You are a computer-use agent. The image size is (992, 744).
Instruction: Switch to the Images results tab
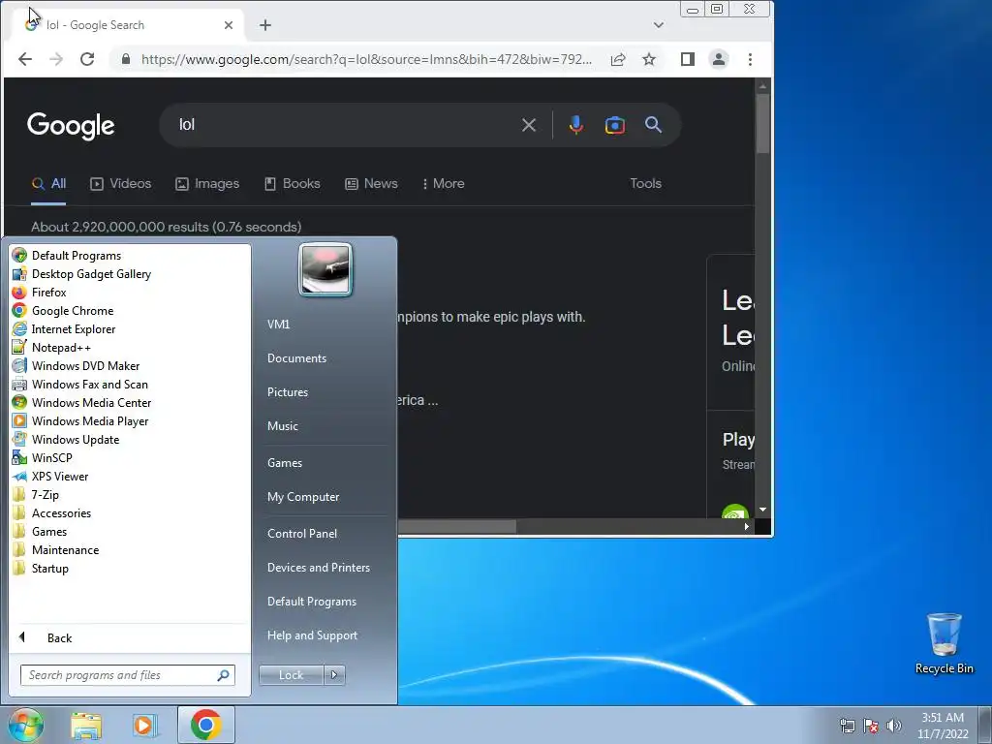207,183
